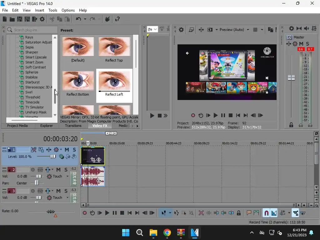The width and height of the screenshot is (320, 240).
Task: Toggle Enable Snapping magnet button
Action: click(x=266, y=213)
